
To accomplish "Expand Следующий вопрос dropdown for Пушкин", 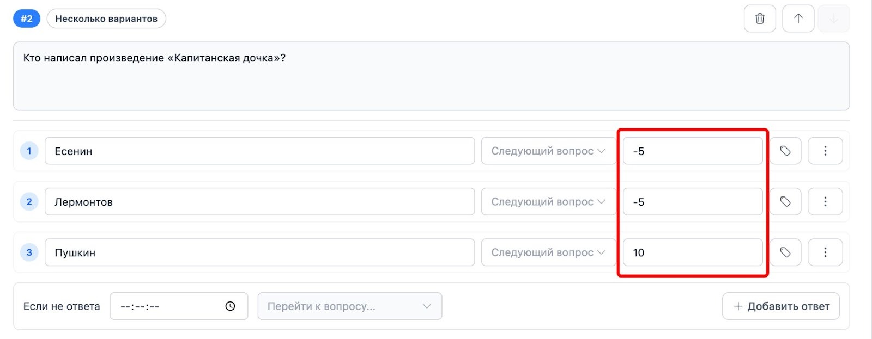I will (548, 252).
